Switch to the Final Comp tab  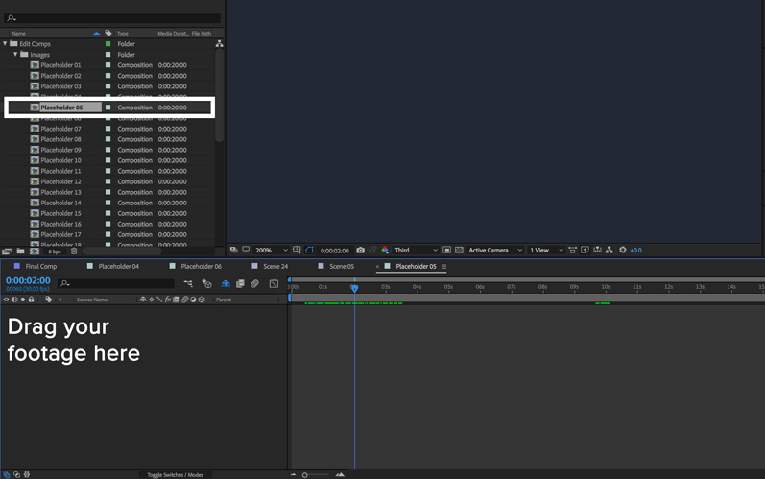(40, 267)
